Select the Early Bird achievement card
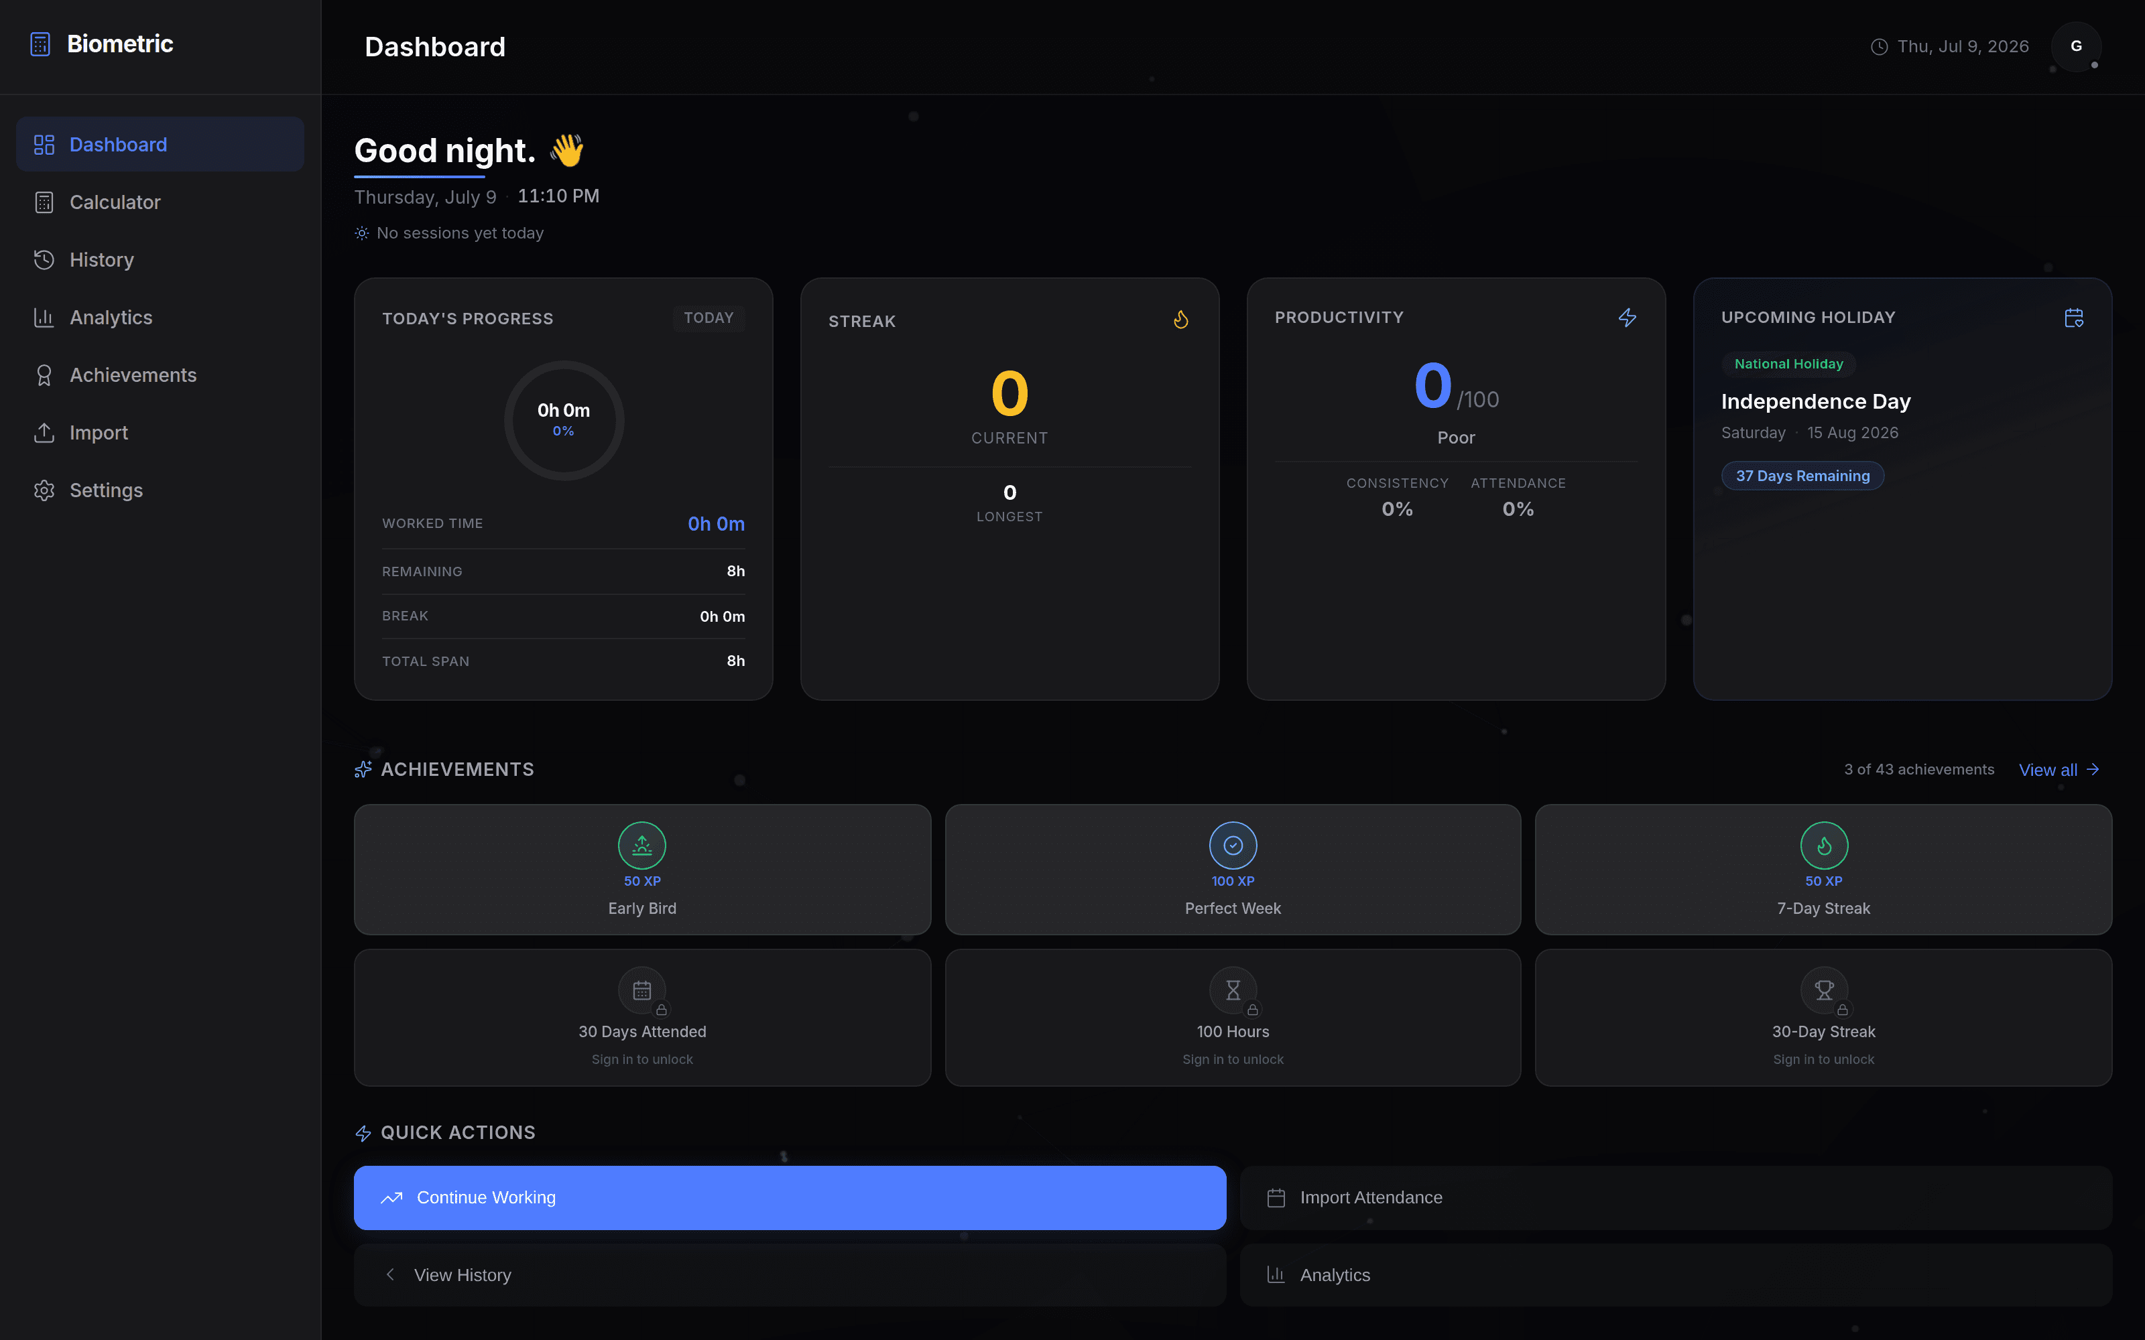This screenshot has height=1340, width=2145. click(641, 870)
